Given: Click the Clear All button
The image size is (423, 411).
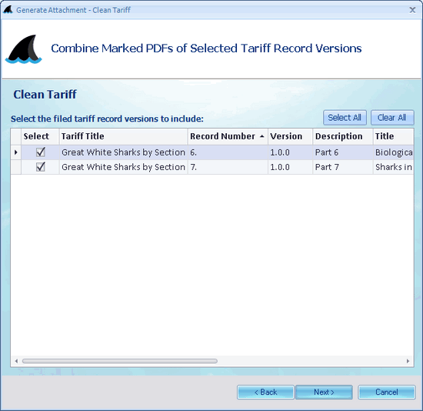Looking at the screenshot, I should (392, 118).
